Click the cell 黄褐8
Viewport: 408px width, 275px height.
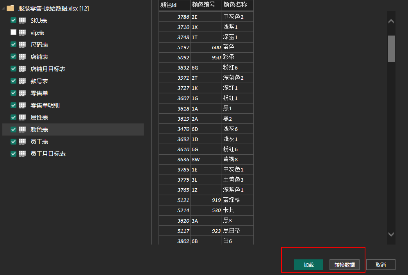pyautogui.click(x=237, y=159)
